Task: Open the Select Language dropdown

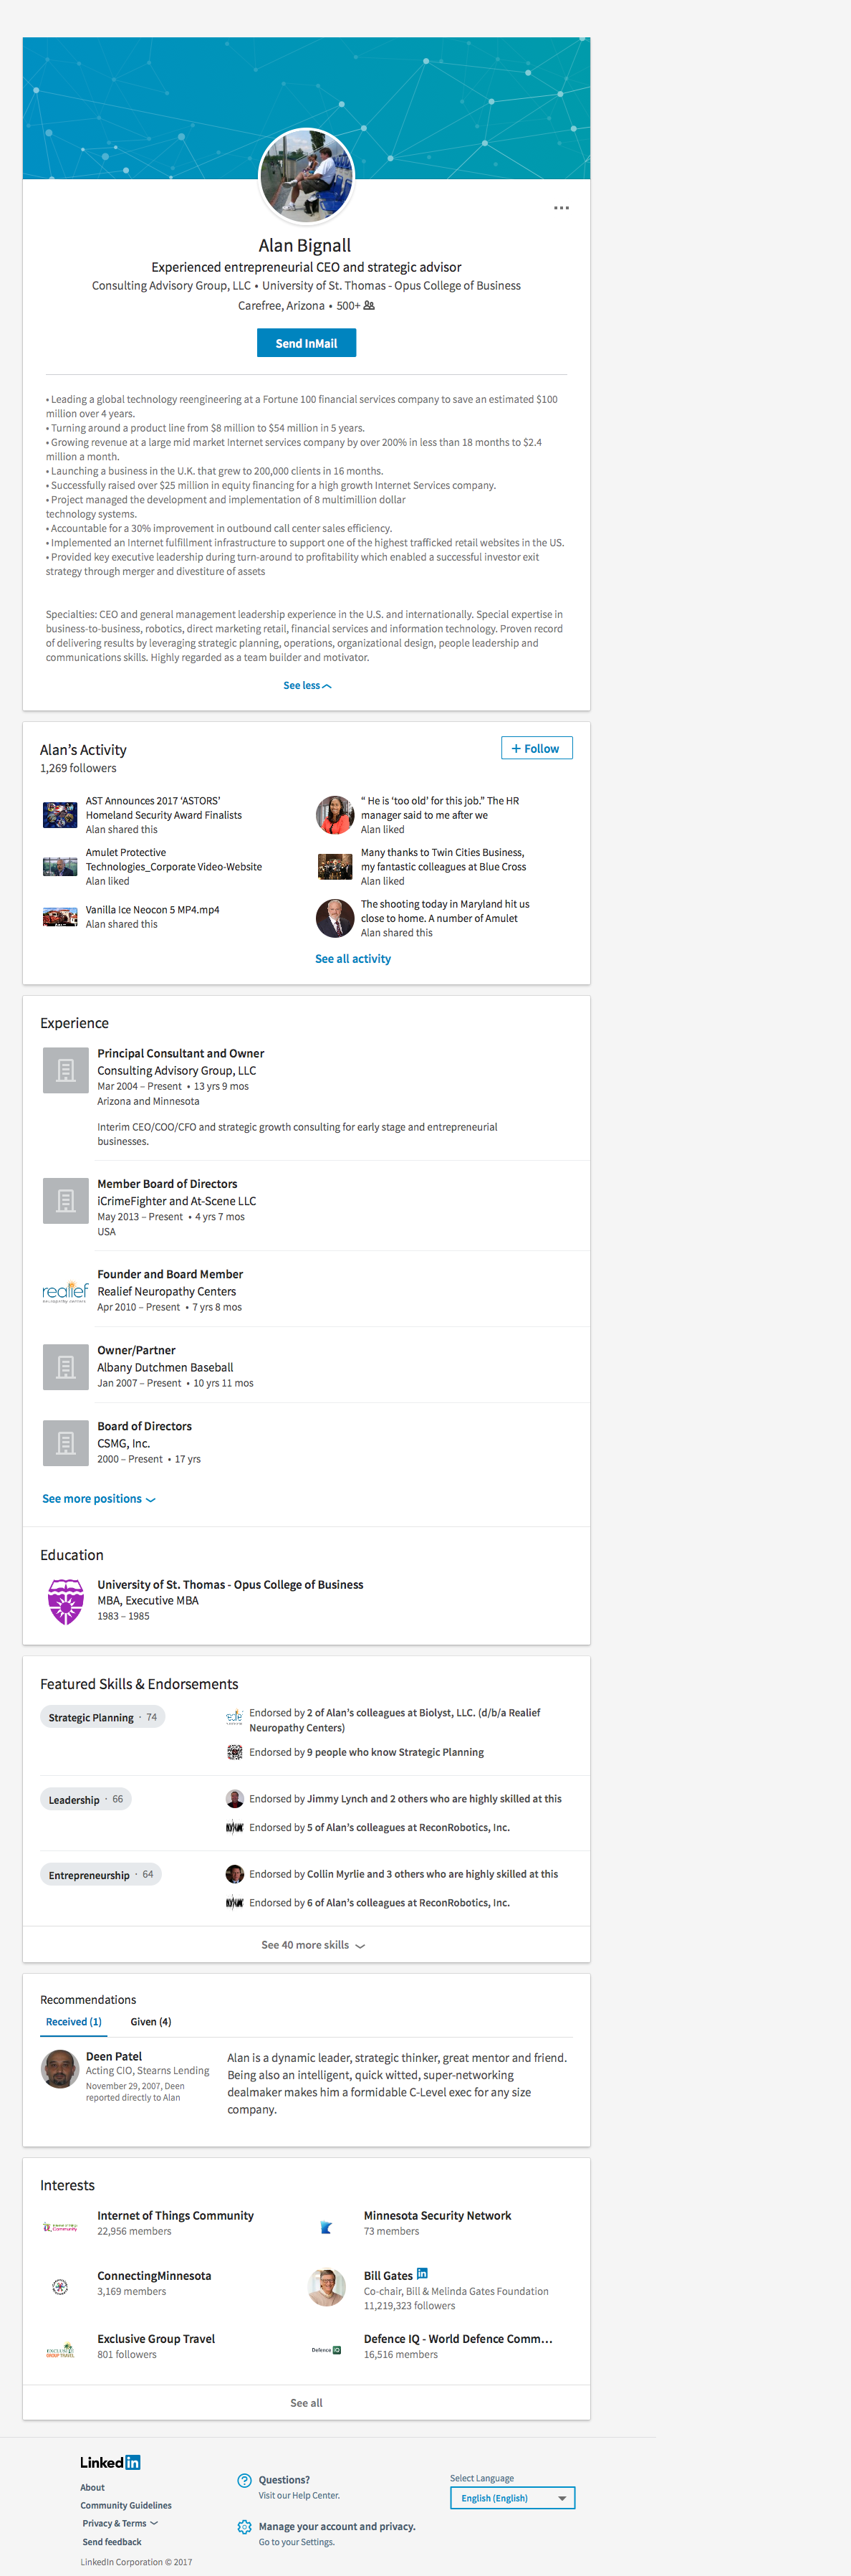Action: coord(511,2497)
